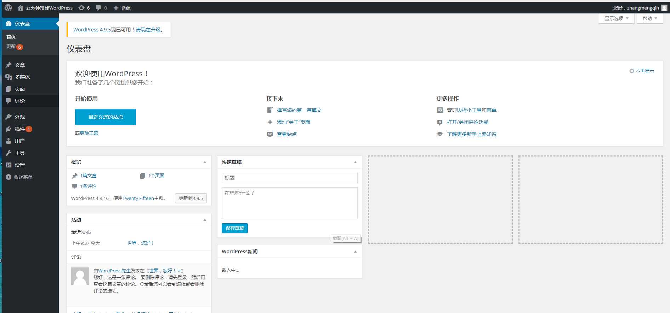Click the 新建 plus icon in admin bar

[116, 8]
